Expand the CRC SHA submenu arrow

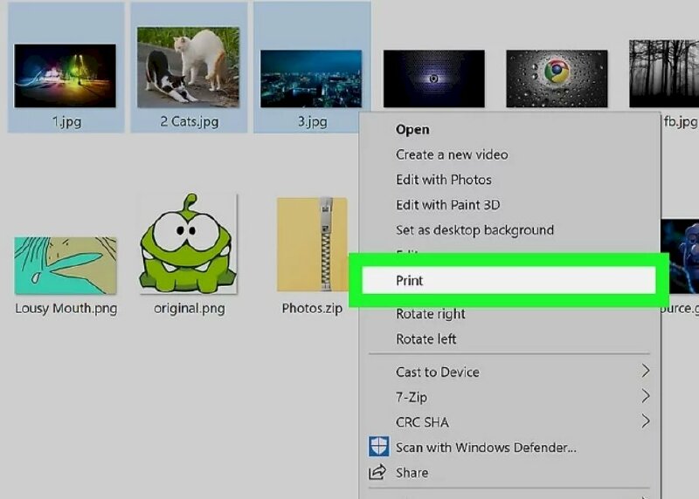tap(646, 422)
